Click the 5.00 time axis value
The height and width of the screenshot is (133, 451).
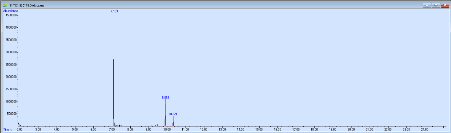tap(75, 130)
